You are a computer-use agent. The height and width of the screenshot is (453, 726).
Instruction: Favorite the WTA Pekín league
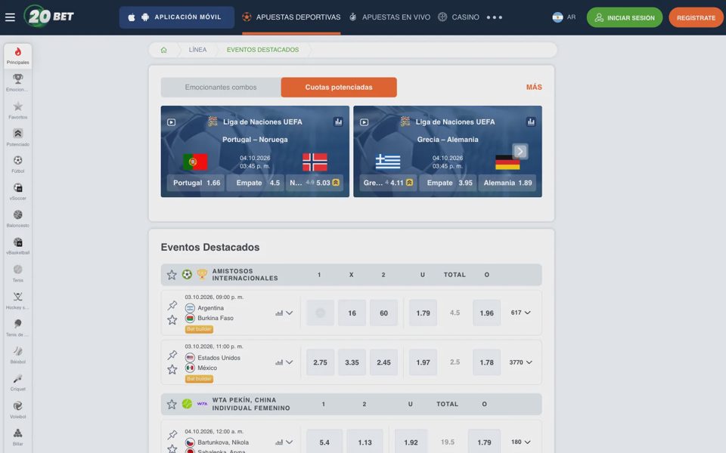click(172, 404)
